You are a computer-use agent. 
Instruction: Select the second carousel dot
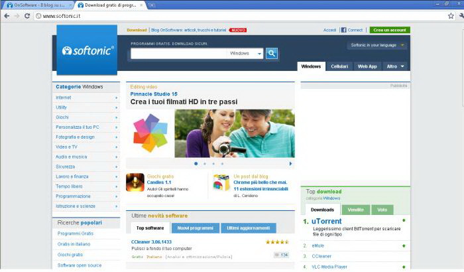(205, 164)
